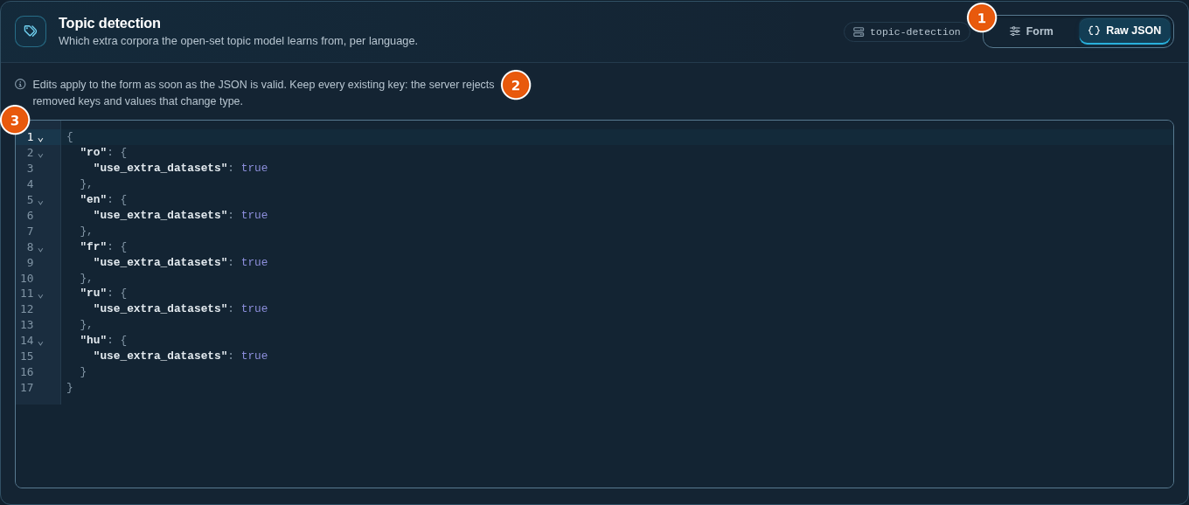1189x505 pixels.
Task: Click the true value on line 15
Action: pos(254,356)
